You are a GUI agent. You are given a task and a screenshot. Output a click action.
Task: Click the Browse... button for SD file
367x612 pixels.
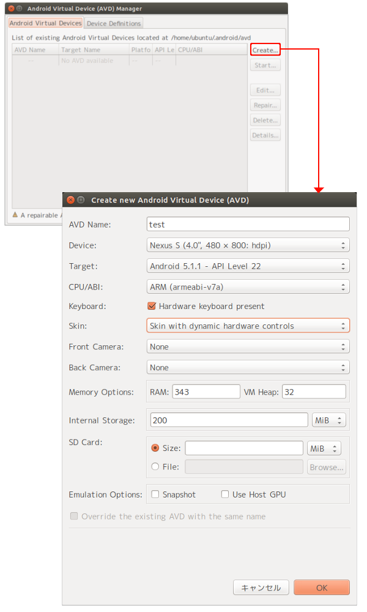click(327, 467)
